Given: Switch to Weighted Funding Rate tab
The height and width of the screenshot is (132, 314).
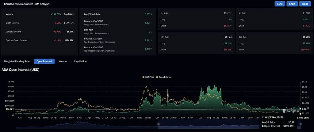Looking at the screenshot, I should tap(17, 61).
